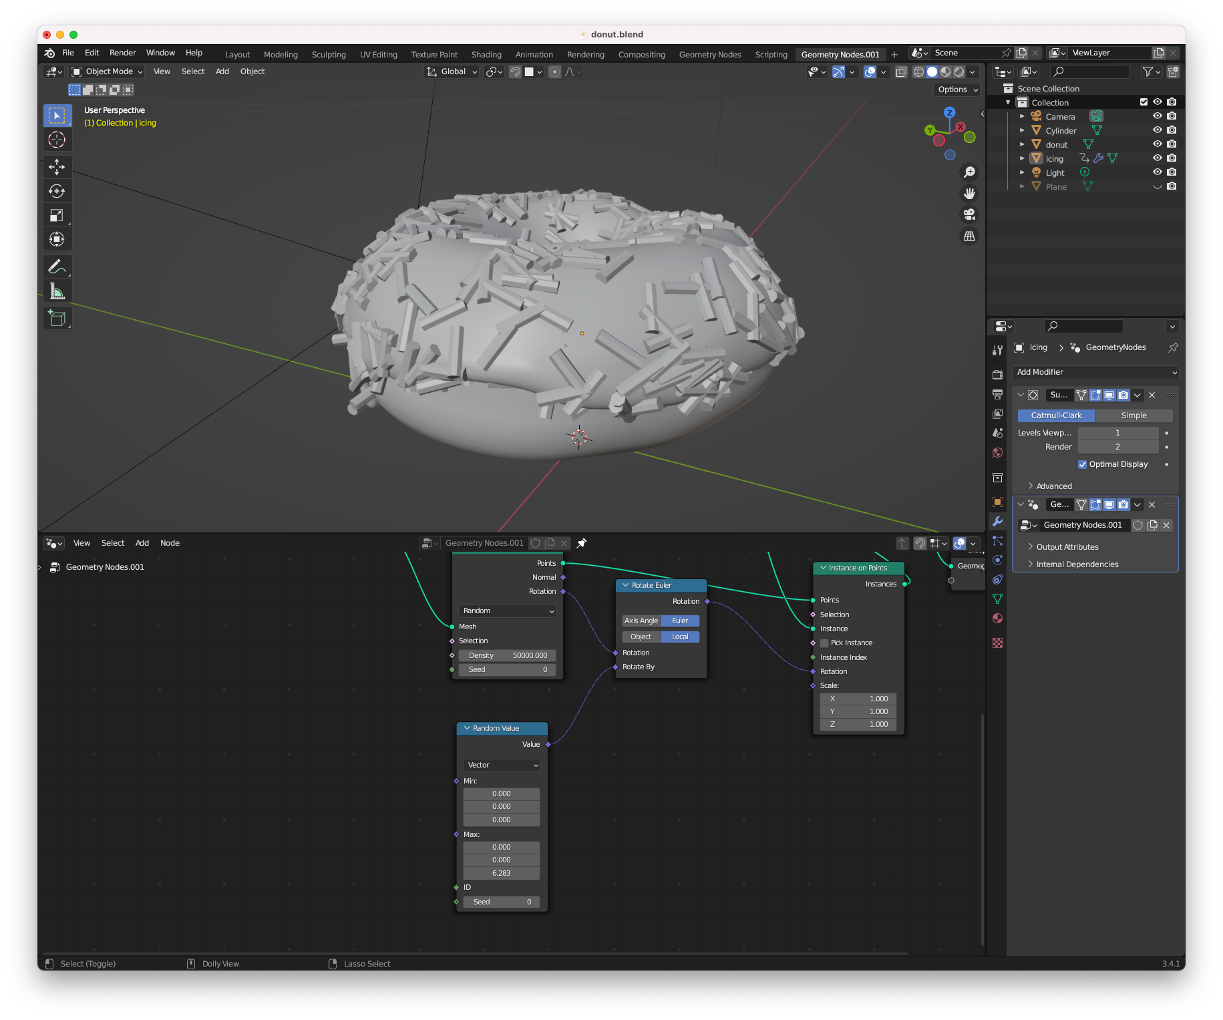Switch Rotate Euler to Axis Angle
The height and width of the screenshot is (1020, 1223).
[641, 621]
